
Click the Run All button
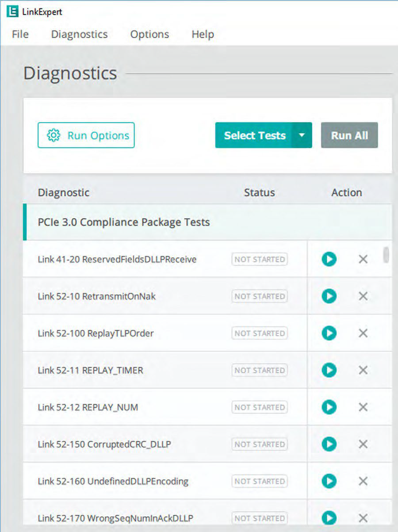click(x=349, y=135)
